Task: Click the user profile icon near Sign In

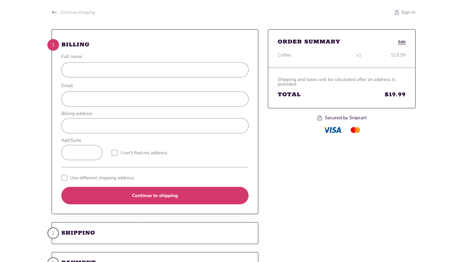Action: click(x=397, y=12)
